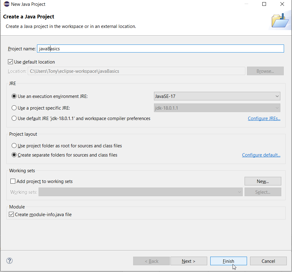Open the Configure default... link
The height and width of the screenshot is (272, 292).
tap(261, 155)
